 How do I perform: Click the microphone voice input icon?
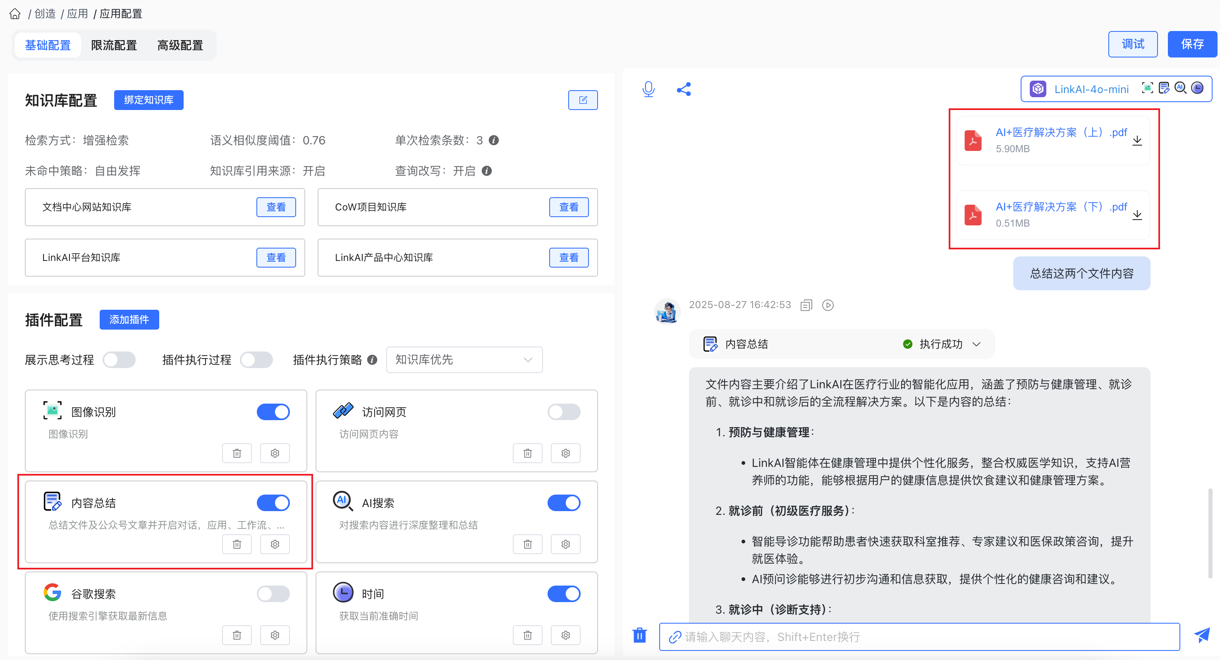(648, 89)
